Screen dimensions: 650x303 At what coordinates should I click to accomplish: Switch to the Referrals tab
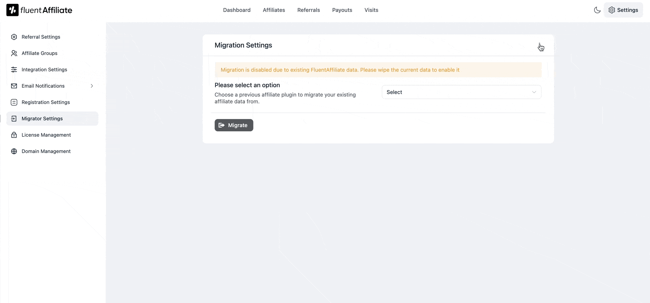point(308,10)
